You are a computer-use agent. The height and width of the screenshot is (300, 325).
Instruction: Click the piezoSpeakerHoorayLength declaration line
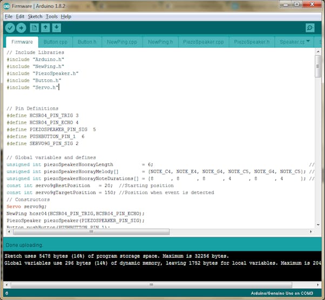point(80,164)
